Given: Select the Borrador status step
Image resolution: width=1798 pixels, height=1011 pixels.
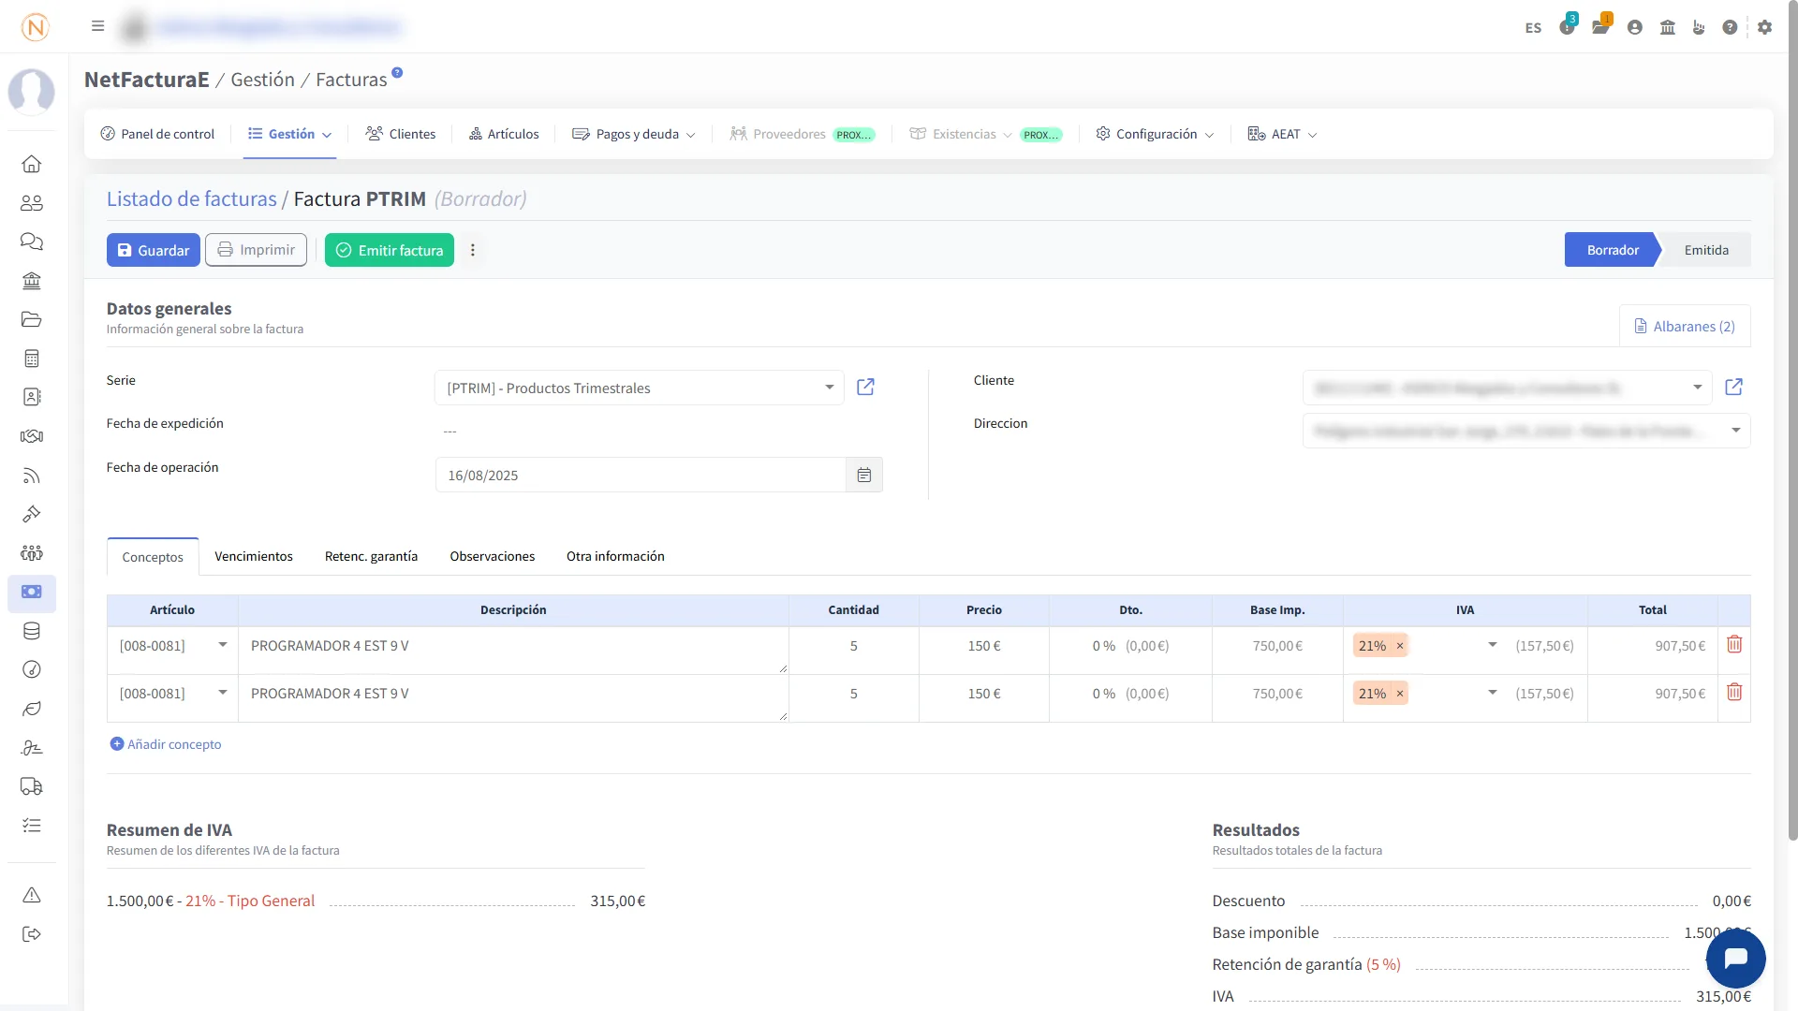Looking at the screenshot, I should pos(1612,250).
